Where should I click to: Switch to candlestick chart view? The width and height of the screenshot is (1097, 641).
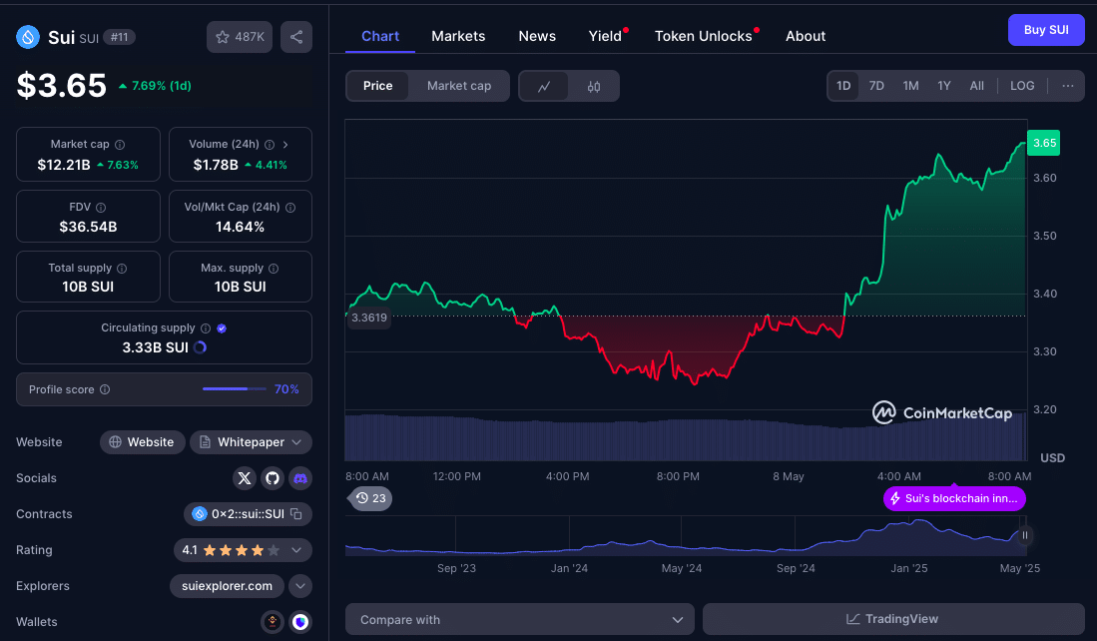[x=593, y=86]
